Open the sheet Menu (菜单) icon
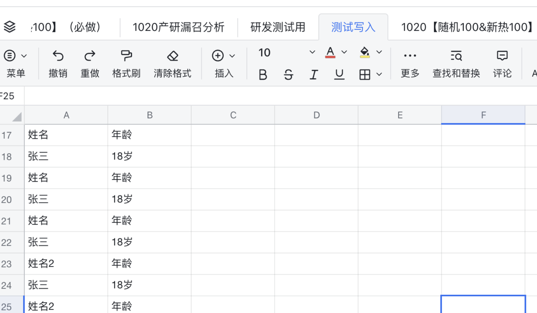Image resolution: width=537 pixels, height=313 pixels. [x=9, y=56]
